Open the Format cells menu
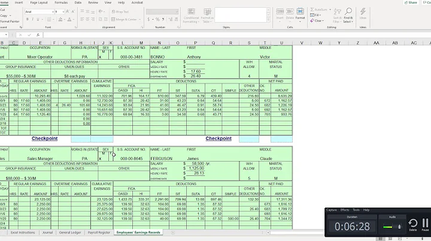 tap(300, 14)
